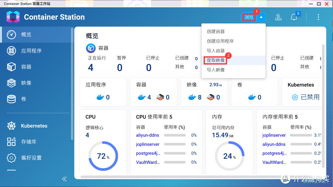The image size is (333, 187).
Task: Collapse the sidebar with double chevron
Action: click(64, 179)
